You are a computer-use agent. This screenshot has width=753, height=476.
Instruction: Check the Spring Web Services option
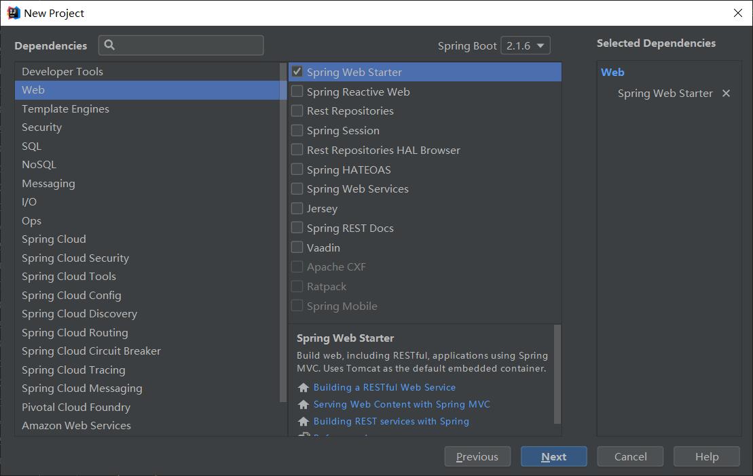click(x=297, y=189)
